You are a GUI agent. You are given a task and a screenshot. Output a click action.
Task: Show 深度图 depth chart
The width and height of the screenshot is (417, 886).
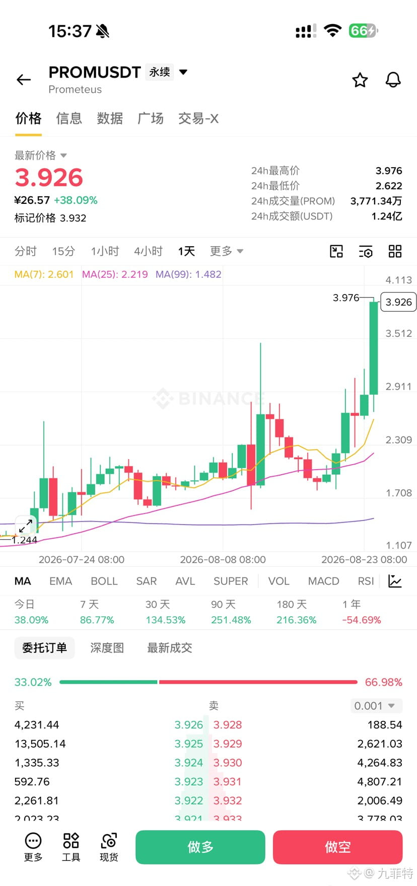point(107,648)
